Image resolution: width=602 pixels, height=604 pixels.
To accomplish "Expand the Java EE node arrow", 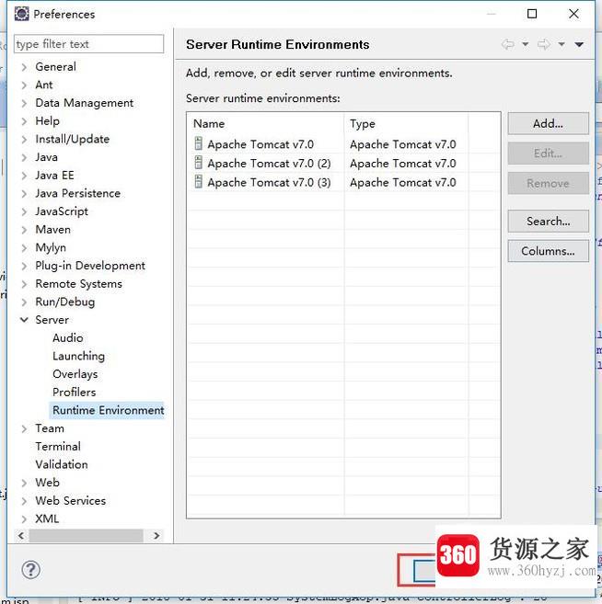I will [x=24, y=176].
